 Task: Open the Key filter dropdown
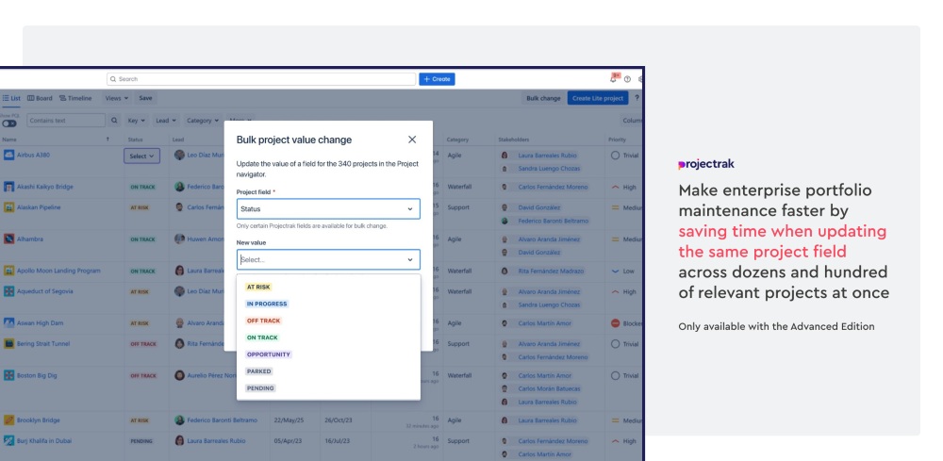pyautogui.click(x=137, y=121)
